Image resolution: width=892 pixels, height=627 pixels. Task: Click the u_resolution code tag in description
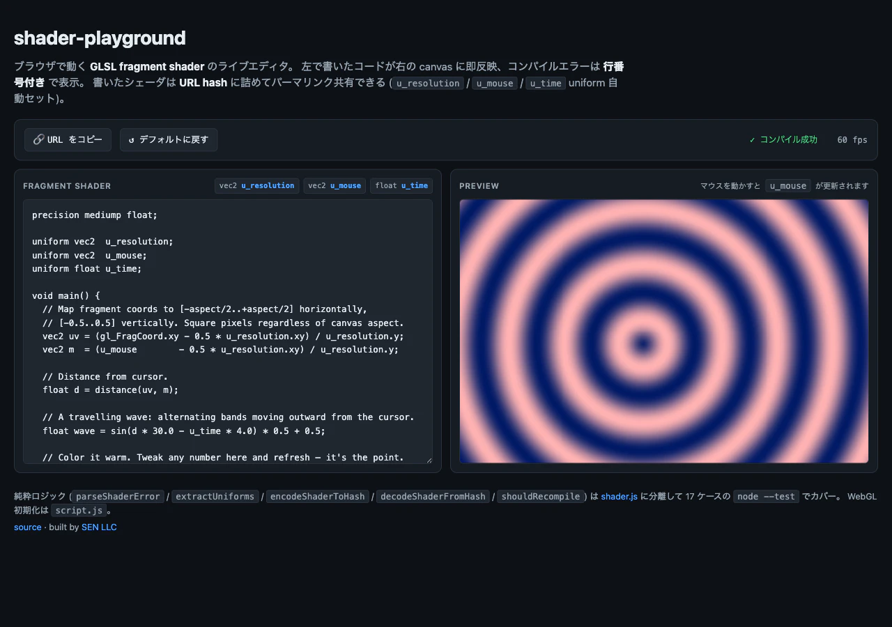click(428, 84)
